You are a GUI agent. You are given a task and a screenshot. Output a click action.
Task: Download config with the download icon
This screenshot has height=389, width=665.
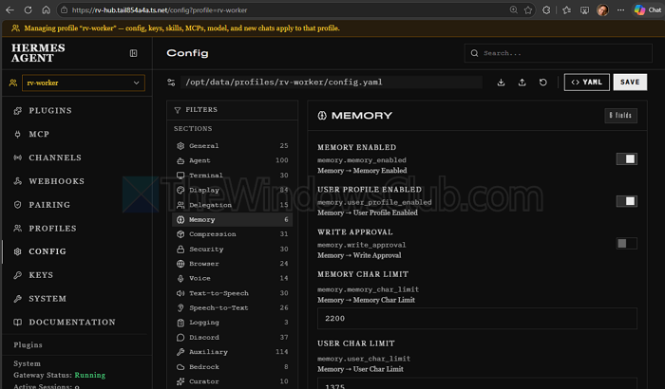point(501,83)
